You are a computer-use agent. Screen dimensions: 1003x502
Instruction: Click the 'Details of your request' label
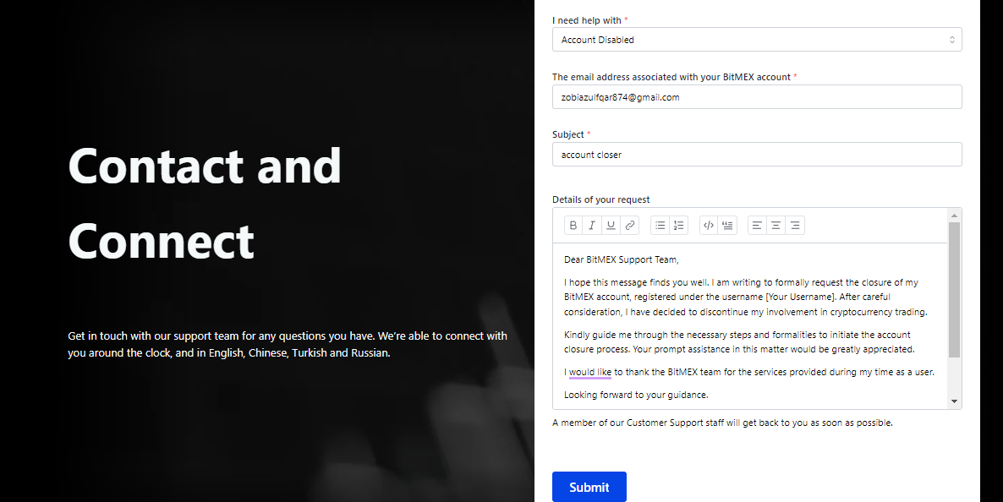(601, 199)
